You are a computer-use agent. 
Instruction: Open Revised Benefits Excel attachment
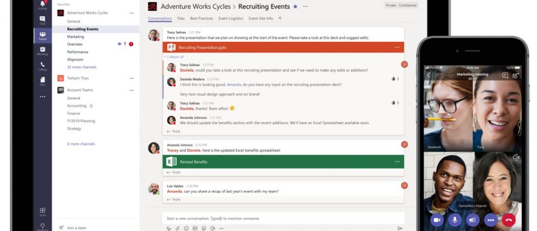[x=283, y=161]
